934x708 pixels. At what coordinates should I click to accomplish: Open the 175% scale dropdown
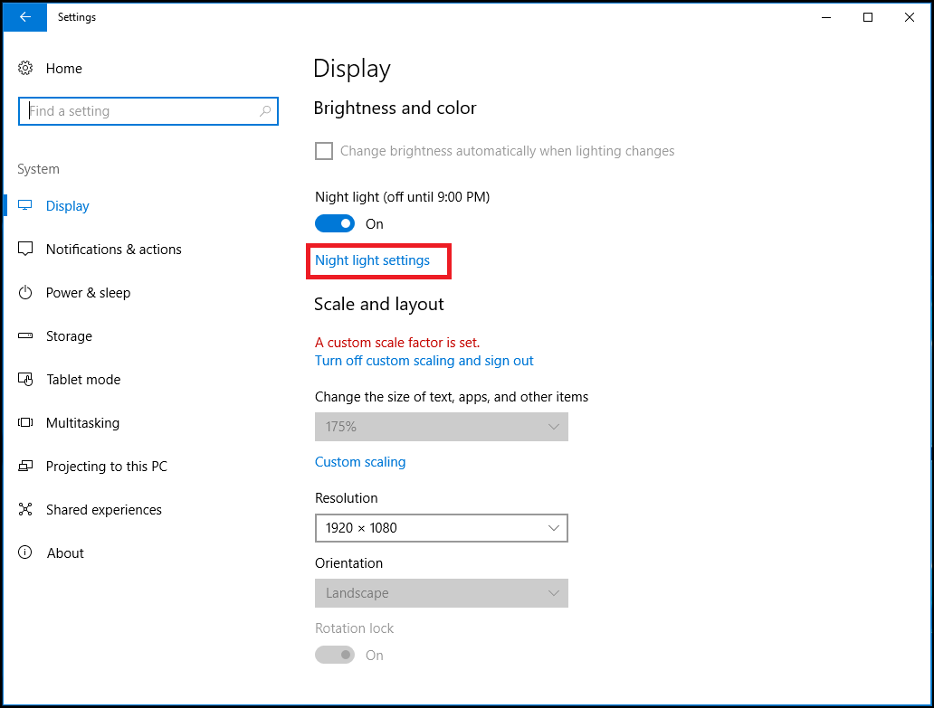coord(442,427)
